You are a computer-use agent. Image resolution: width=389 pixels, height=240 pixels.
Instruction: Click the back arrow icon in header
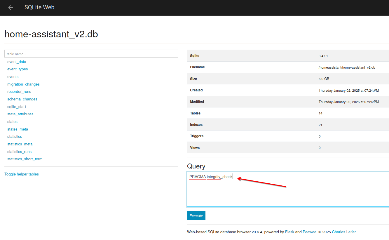click(x=11, y=8)
